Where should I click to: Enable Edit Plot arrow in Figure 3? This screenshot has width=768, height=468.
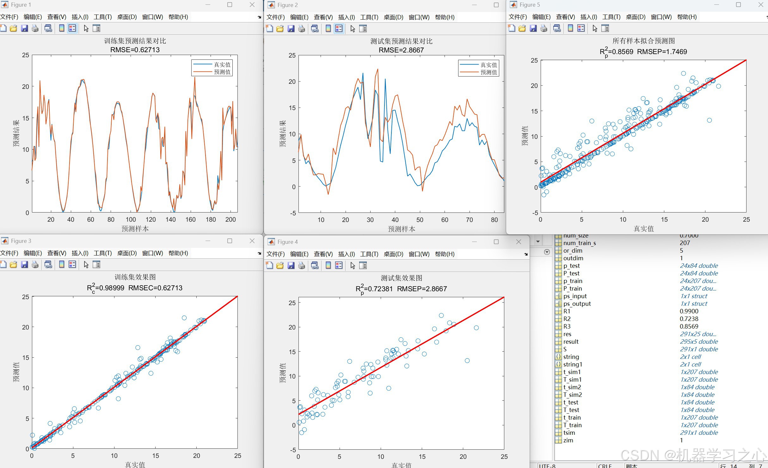tap(86, 265)
